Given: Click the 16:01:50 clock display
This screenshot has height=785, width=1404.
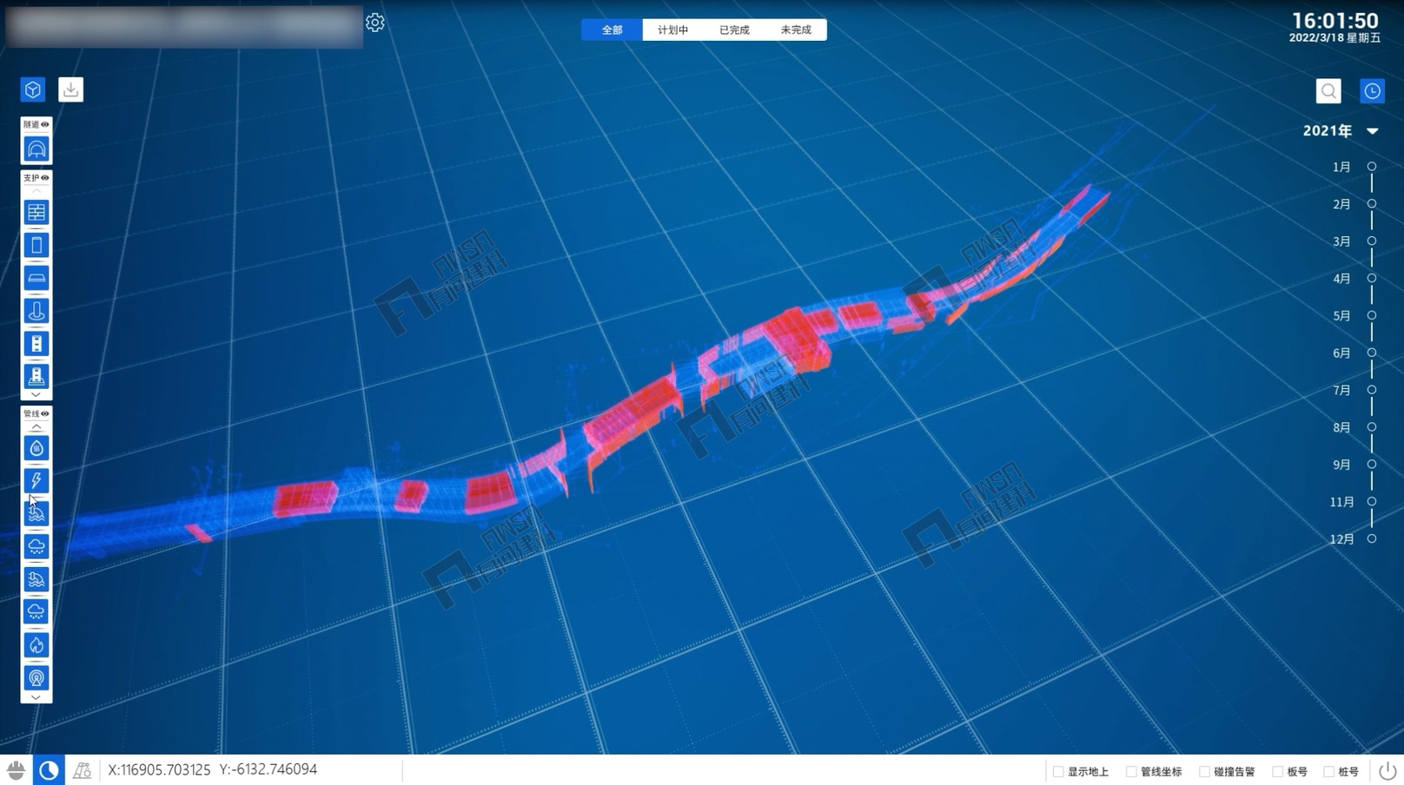Looking at the screenshot, I should (1334, 20).
